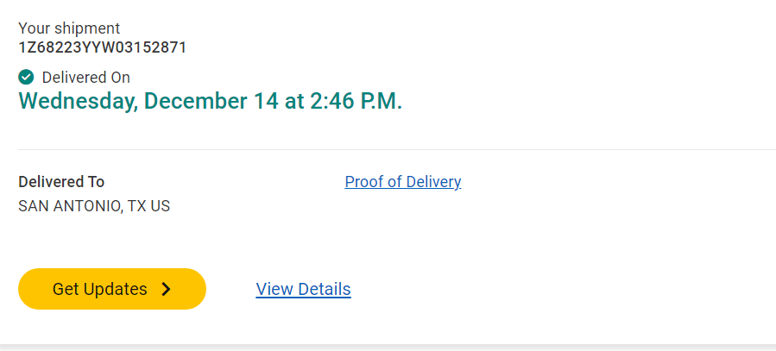Click the gray bottom edge of shipment card
The width and height of the screenshot is (776, 351).
coord(388,348)
